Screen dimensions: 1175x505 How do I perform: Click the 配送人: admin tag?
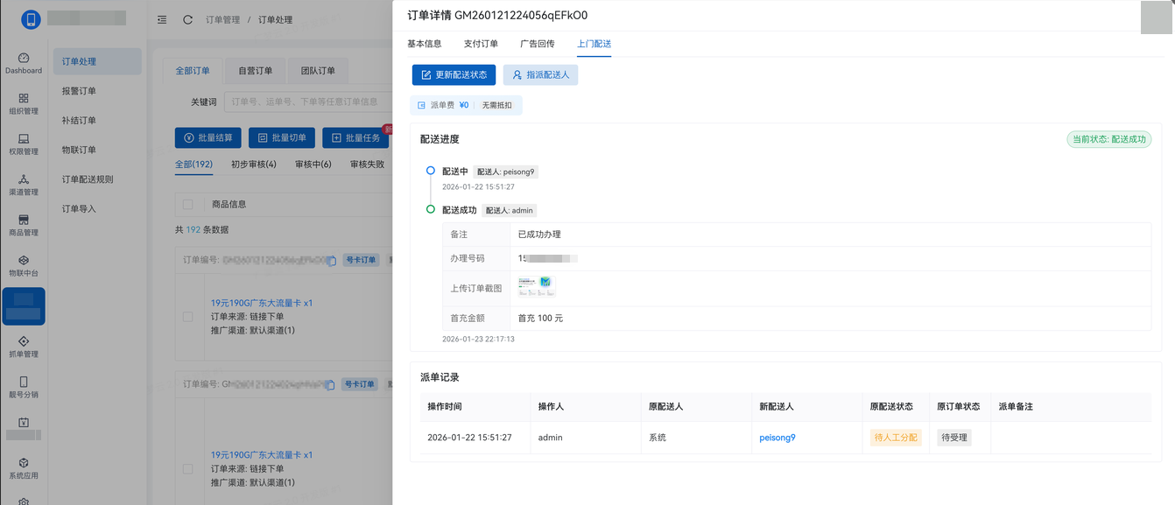click(509, 210)
